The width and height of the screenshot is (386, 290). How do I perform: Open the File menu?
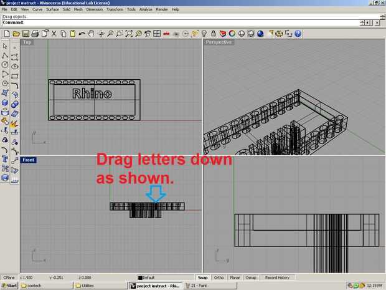(4, 9)
